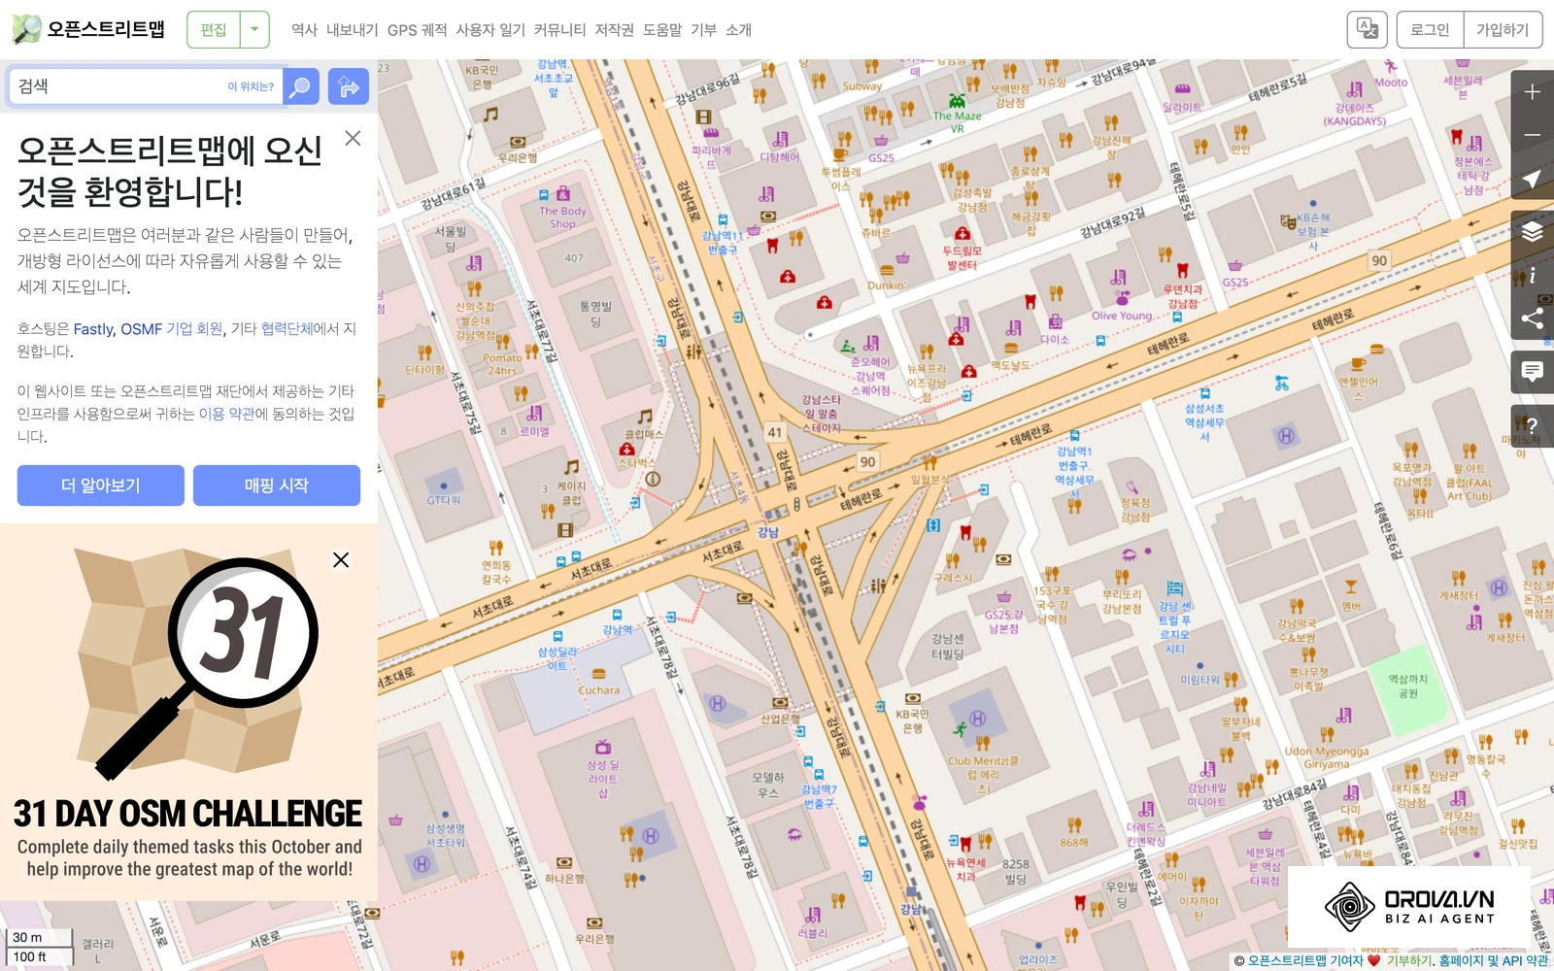Open the map layers icon
Image resolution: width=1554 pixels, height=971 pixels.
[x=1532, y=231]
